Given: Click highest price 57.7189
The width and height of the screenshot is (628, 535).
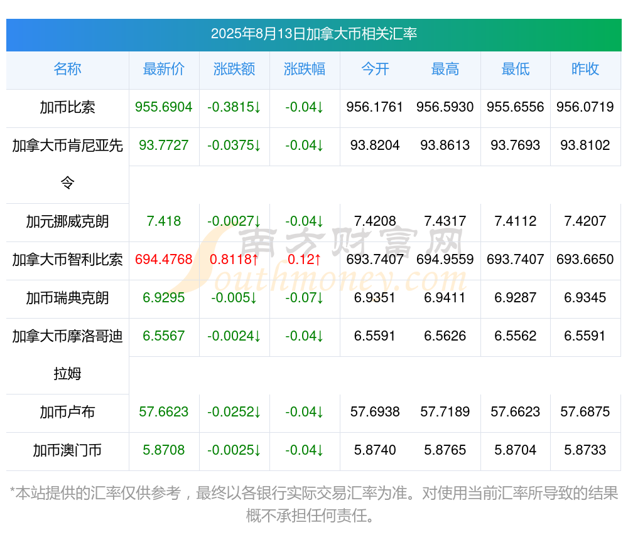Looking at the screenshot, I should point(445,412).
